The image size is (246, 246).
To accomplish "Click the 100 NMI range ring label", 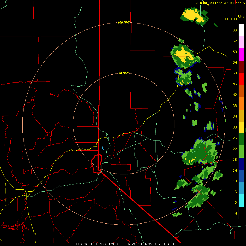I will [124, 23].
